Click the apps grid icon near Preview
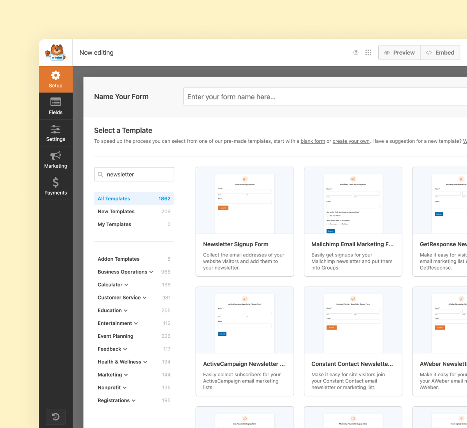467x428 pixels. click(x=368, y=52)
